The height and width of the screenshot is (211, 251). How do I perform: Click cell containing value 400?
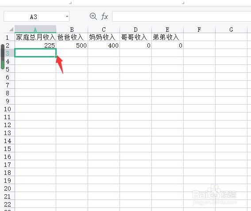coord(104,45)
